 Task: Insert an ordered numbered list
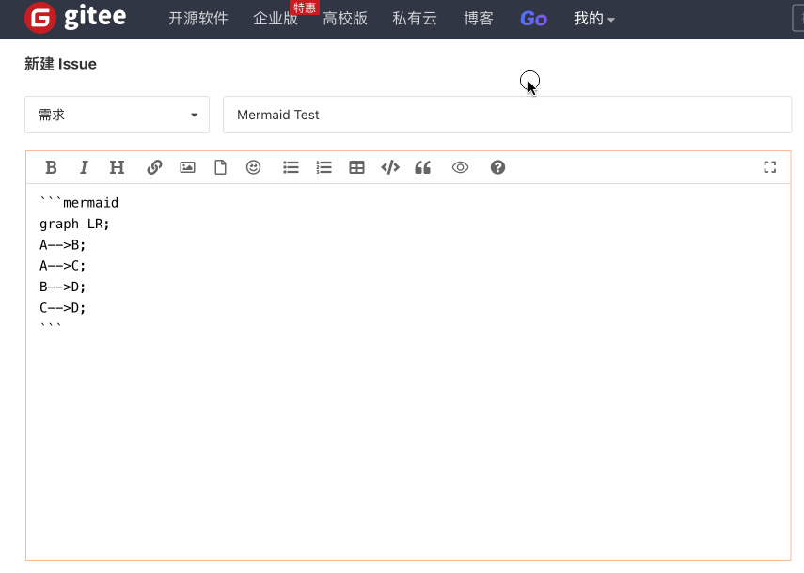[x=324, y=167]
